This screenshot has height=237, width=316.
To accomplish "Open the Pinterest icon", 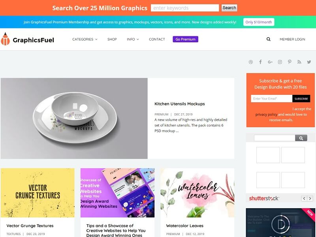I will click(x=290, y=62).
